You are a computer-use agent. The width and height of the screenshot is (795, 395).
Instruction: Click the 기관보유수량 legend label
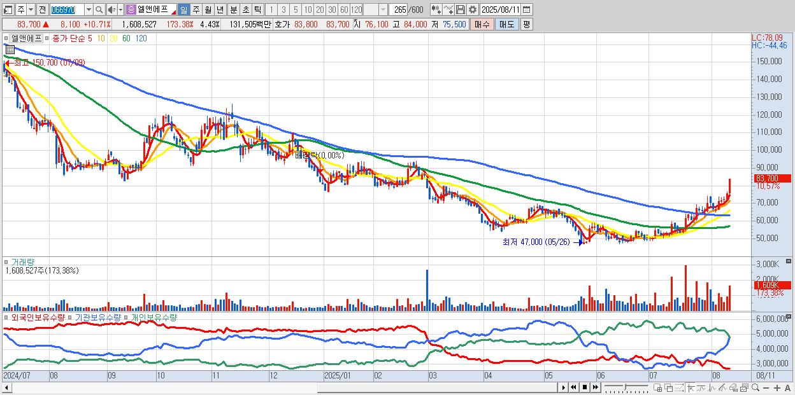click(x=99, y=317)
